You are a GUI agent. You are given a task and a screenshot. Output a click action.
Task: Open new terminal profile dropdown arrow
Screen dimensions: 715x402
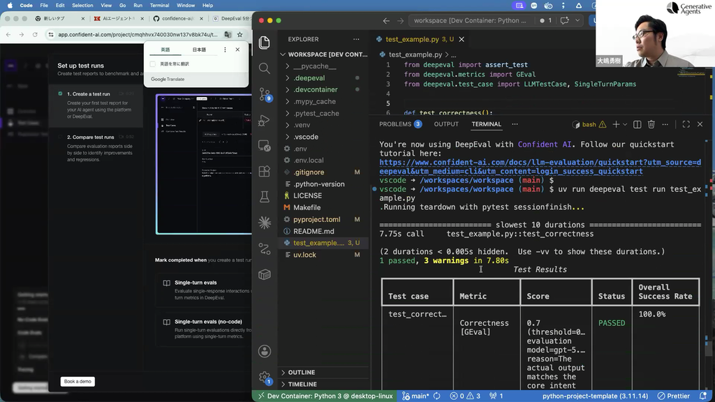pyautogui.click(x=625, y=124)
